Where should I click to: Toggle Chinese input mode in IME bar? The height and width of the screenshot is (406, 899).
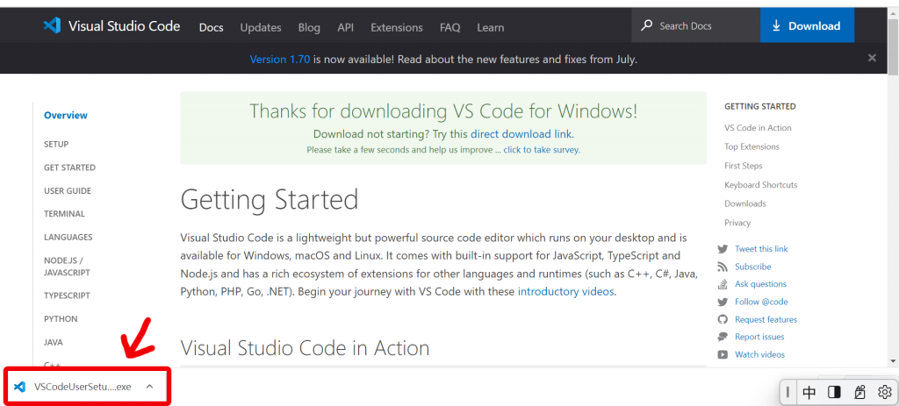[x=809, y=392]
